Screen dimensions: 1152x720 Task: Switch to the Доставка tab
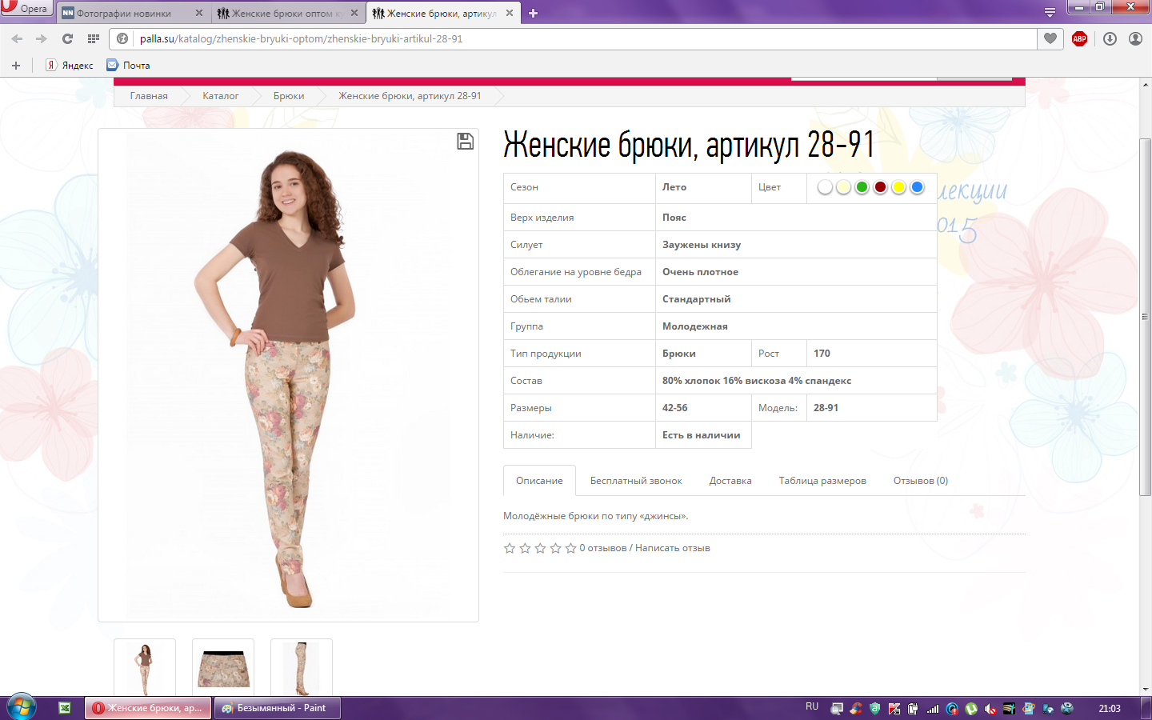[730, 481]
